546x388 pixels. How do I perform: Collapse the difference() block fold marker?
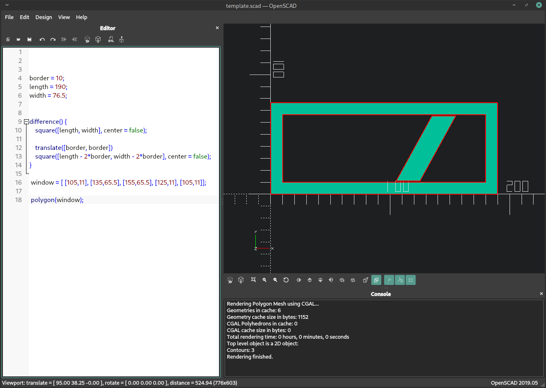26,122
